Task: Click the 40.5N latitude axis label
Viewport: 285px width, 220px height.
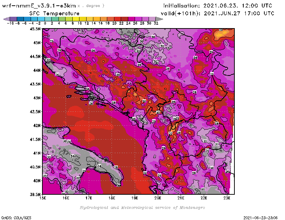Action: [35, 167]
